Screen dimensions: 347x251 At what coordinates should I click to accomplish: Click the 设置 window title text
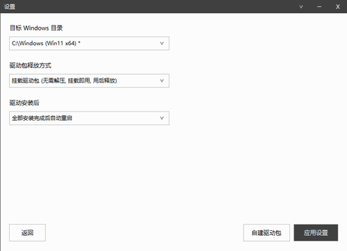(x=10, y=7)
